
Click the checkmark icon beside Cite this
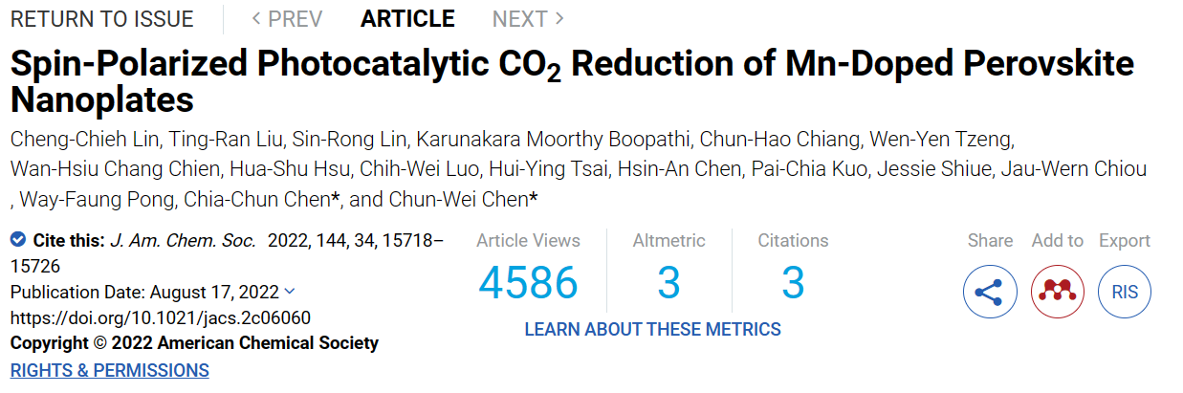tap(18, 240)
